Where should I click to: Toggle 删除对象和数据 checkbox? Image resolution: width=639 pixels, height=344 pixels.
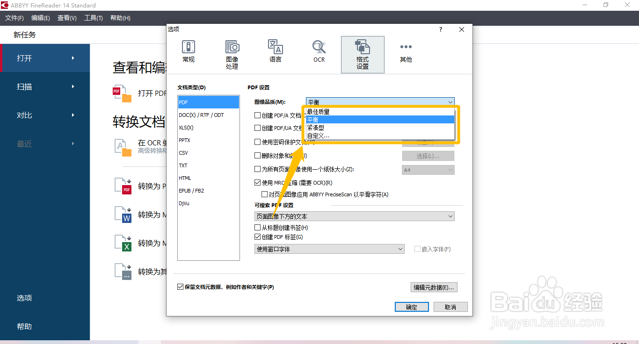point(257,156)
